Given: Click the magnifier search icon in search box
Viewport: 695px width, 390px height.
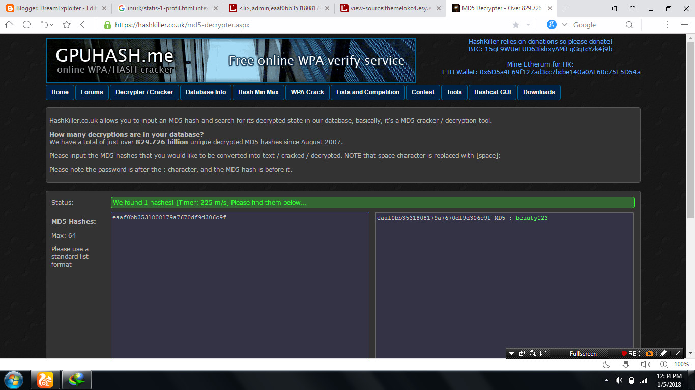Looking at the screenshot, I should point(629,25).
